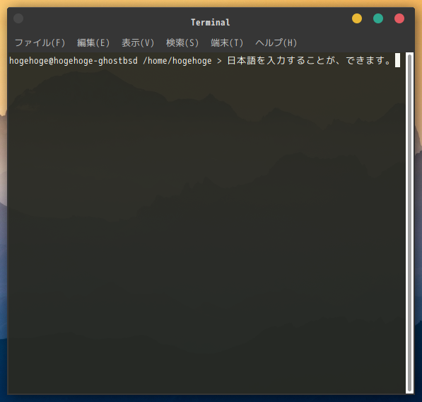
Task: Click the Terminal title bar text
Action: pos(211,23)
